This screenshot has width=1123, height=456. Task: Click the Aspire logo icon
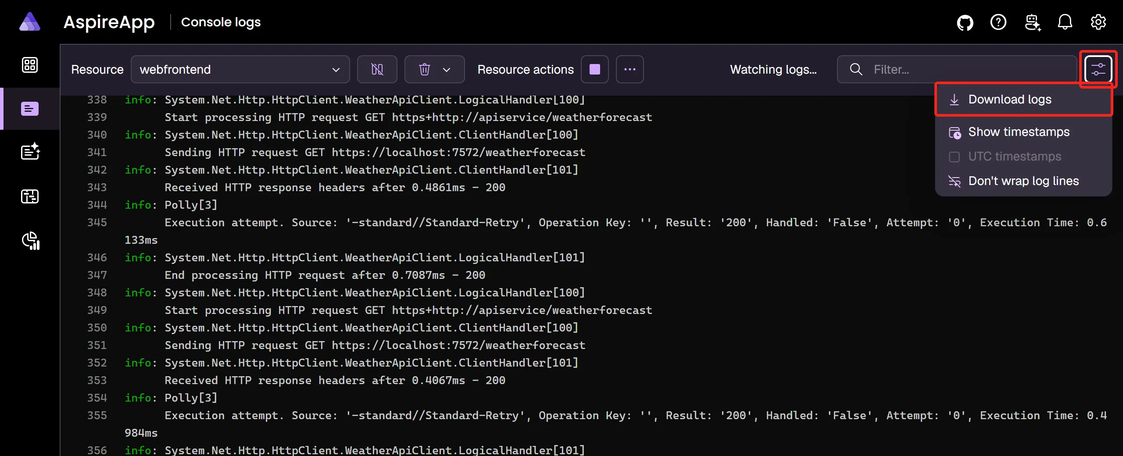pyautogui.click(x=30, y=22)
